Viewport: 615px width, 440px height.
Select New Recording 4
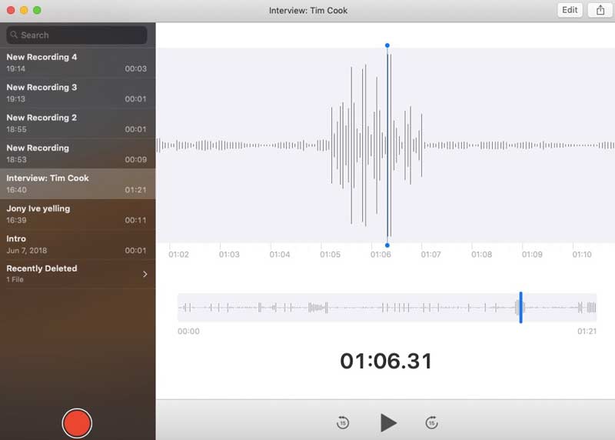(x=77, y=62)
